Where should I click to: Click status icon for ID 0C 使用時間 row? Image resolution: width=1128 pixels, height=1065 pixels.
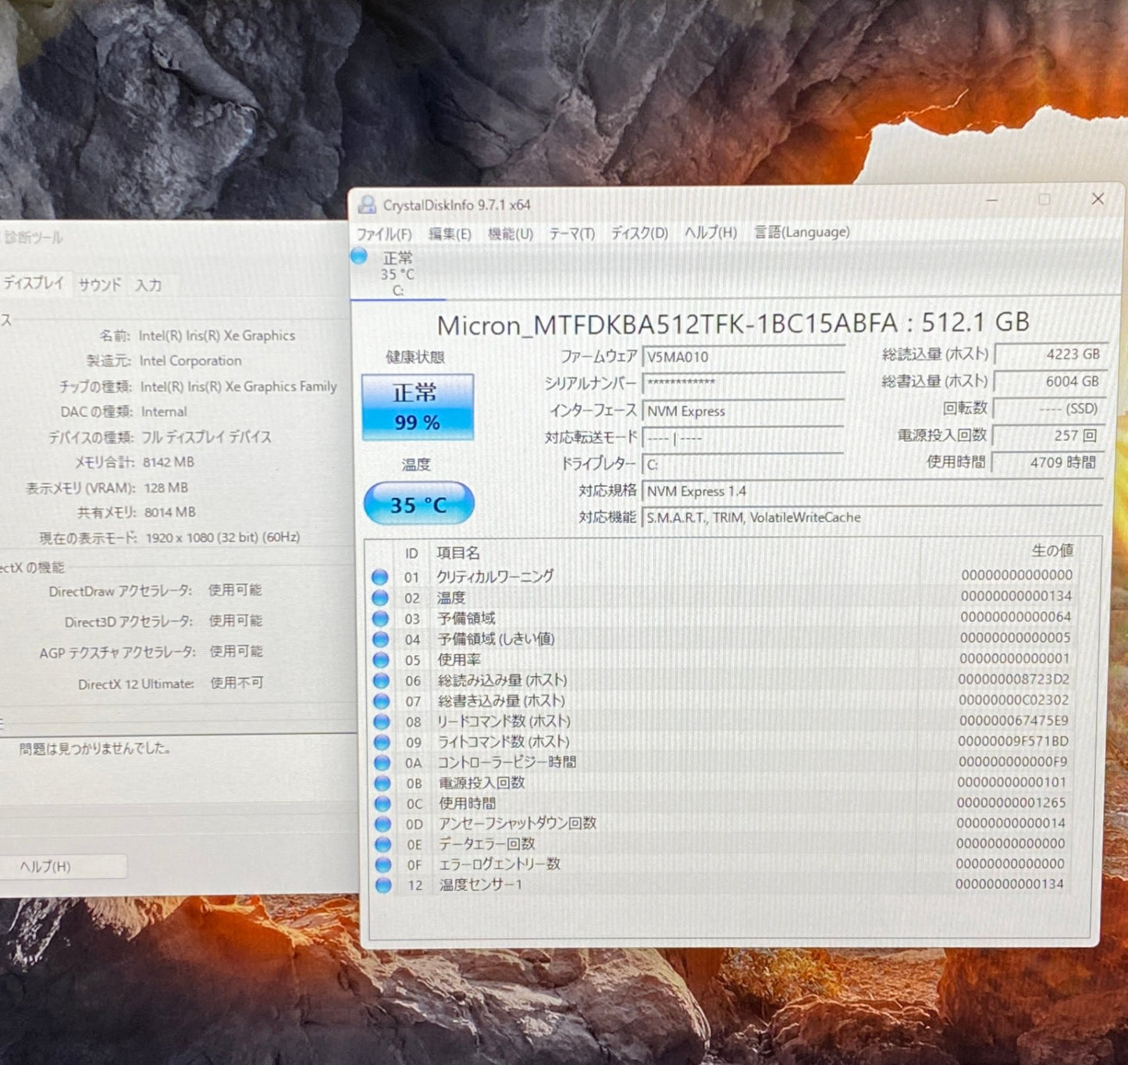(383, 803)
